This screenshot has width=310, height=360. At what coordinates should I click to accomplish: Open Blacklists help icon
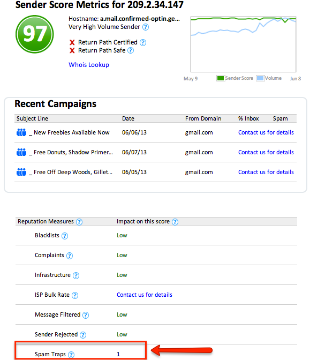pos(65,236)
